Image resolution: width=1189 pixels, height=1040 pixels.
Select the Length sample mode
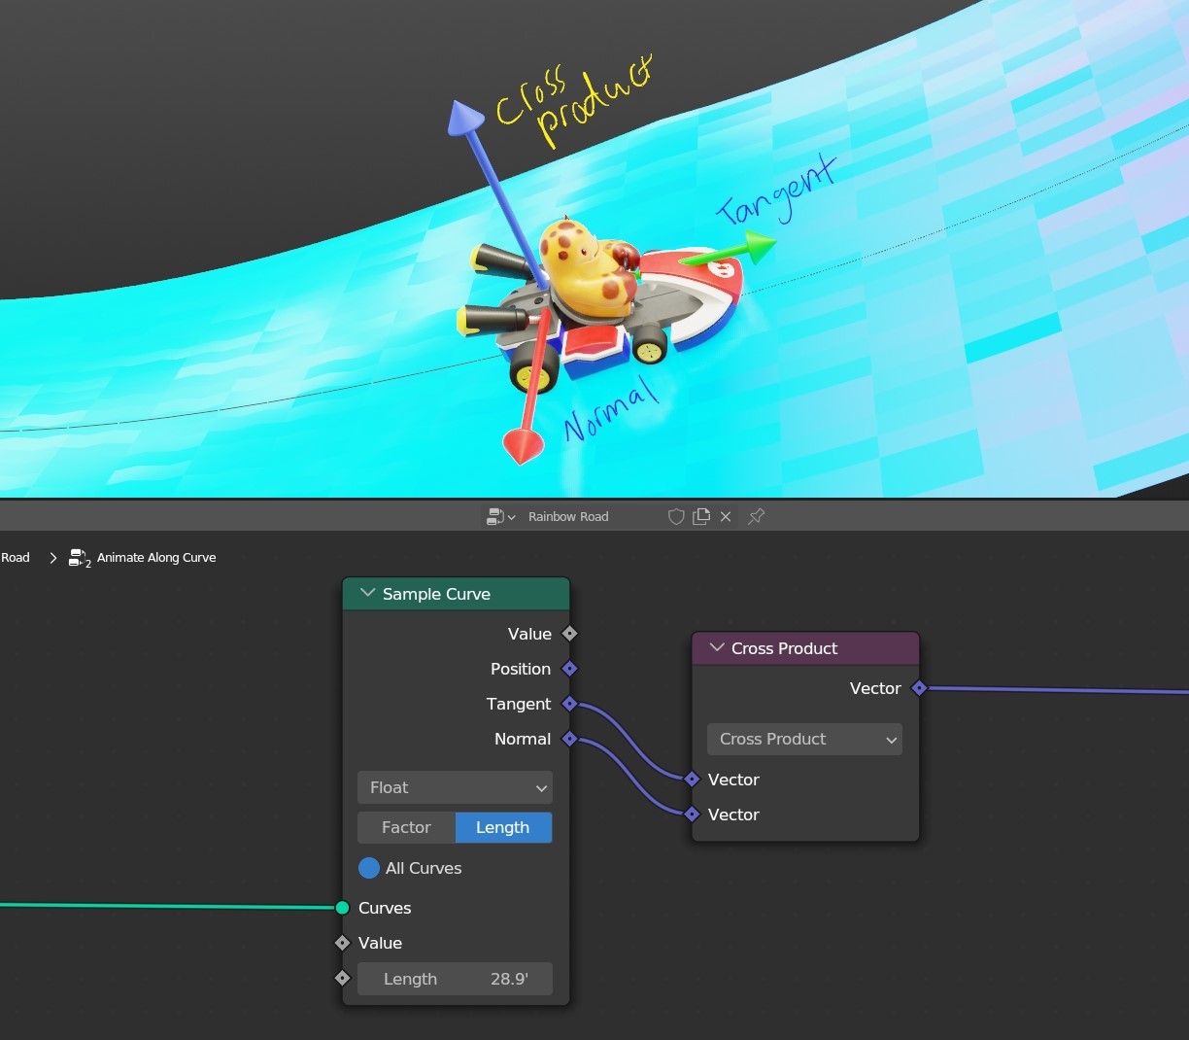tap(503, 827)
